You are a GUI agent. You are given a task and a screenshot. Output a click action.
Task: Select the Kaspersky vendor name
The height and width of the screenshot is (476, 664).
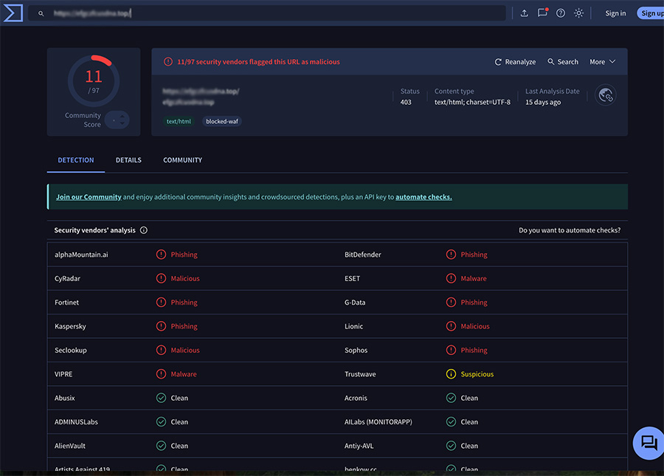tap(70, 326)
